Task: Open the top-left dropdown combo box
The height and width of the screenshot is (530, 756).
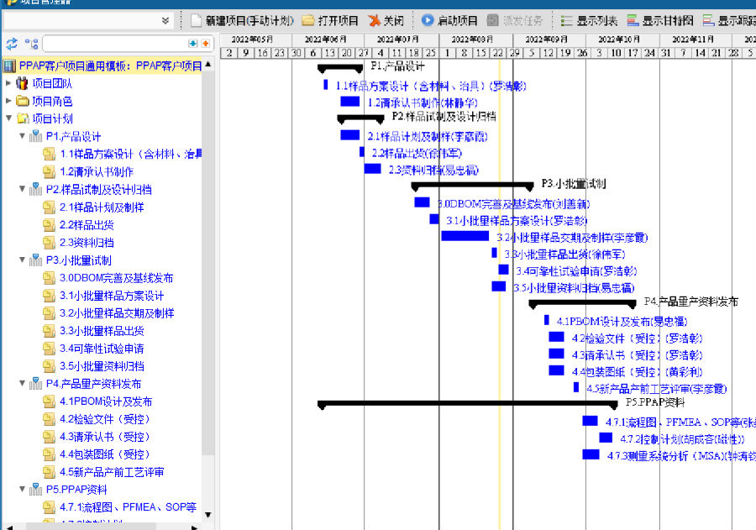Action: (87, 21)
